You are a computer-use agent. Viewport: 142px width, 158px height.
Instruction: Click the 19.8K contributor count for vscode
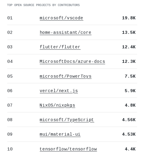[x=129, y=18]
